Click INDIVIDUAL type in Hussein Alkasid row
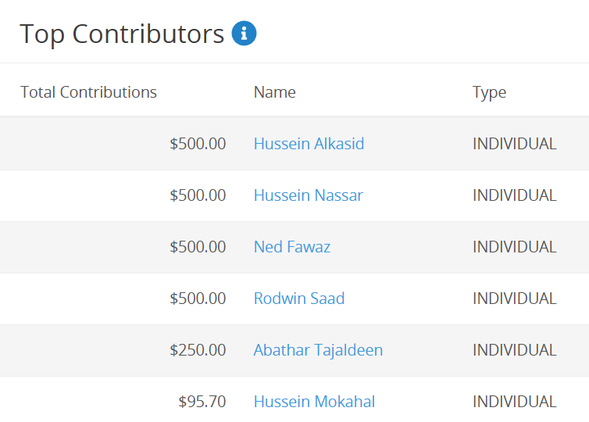Screen dimensions: 589x422 click(514, 144)
